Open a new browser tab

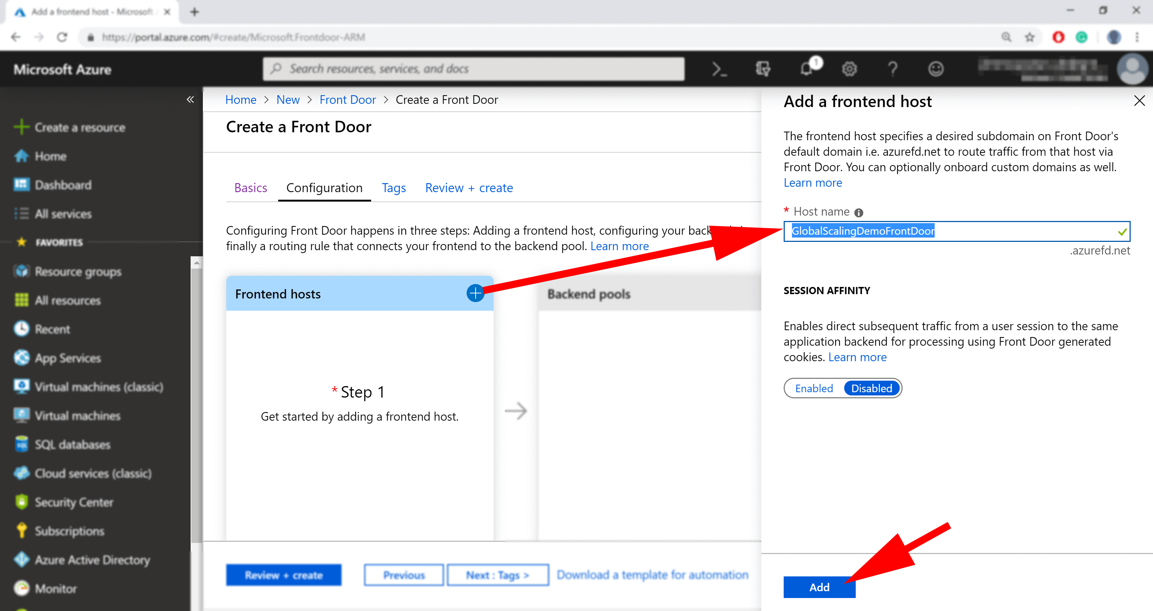click(194, 12)
